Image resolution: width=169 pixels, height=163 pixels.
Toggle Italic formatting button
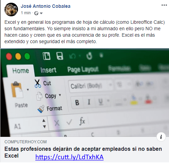pos(89,102)
